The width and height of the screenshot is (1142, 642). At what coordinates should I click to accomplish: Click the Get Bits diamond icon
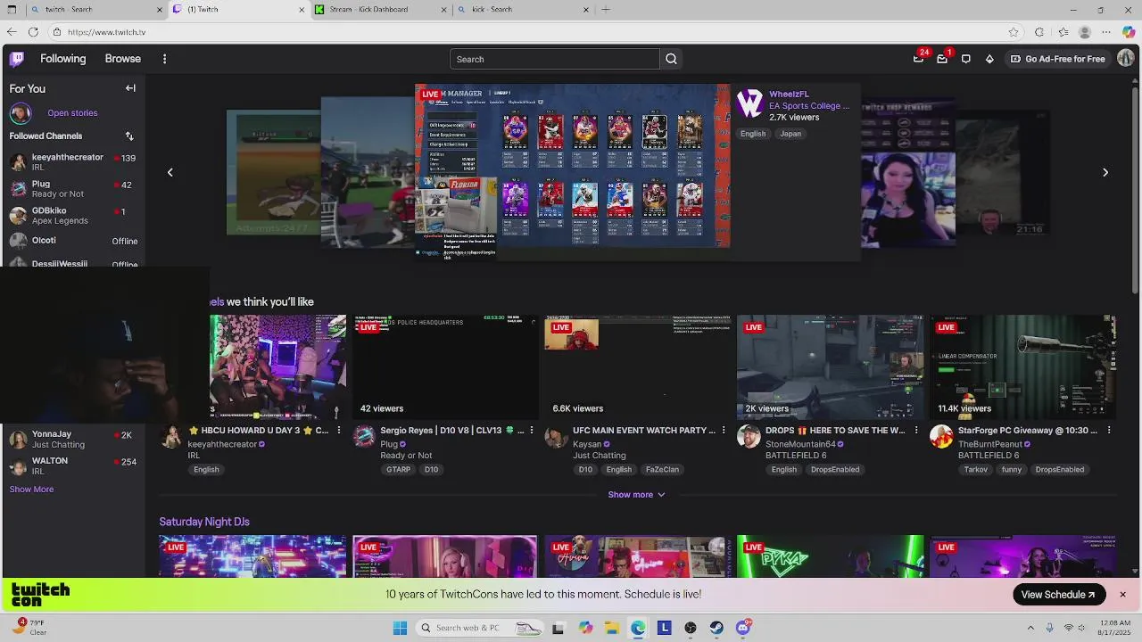tap(989, 59)
